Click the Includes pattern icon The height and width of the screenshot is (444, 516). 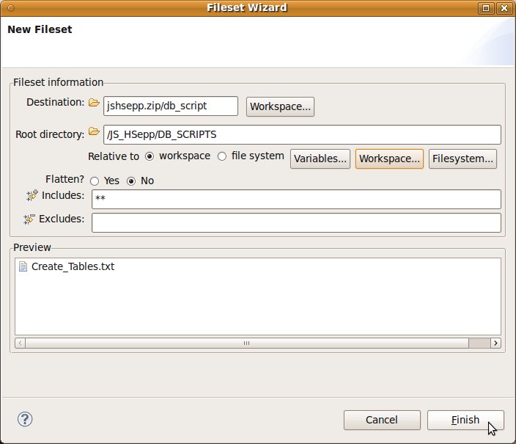[32, 195]
